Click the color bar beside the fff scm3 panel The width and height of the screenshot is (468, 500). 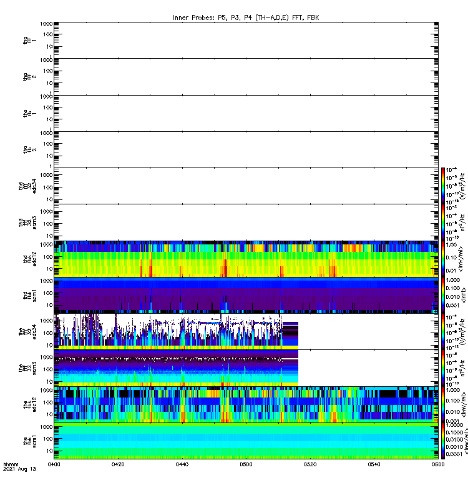point(443,368)
